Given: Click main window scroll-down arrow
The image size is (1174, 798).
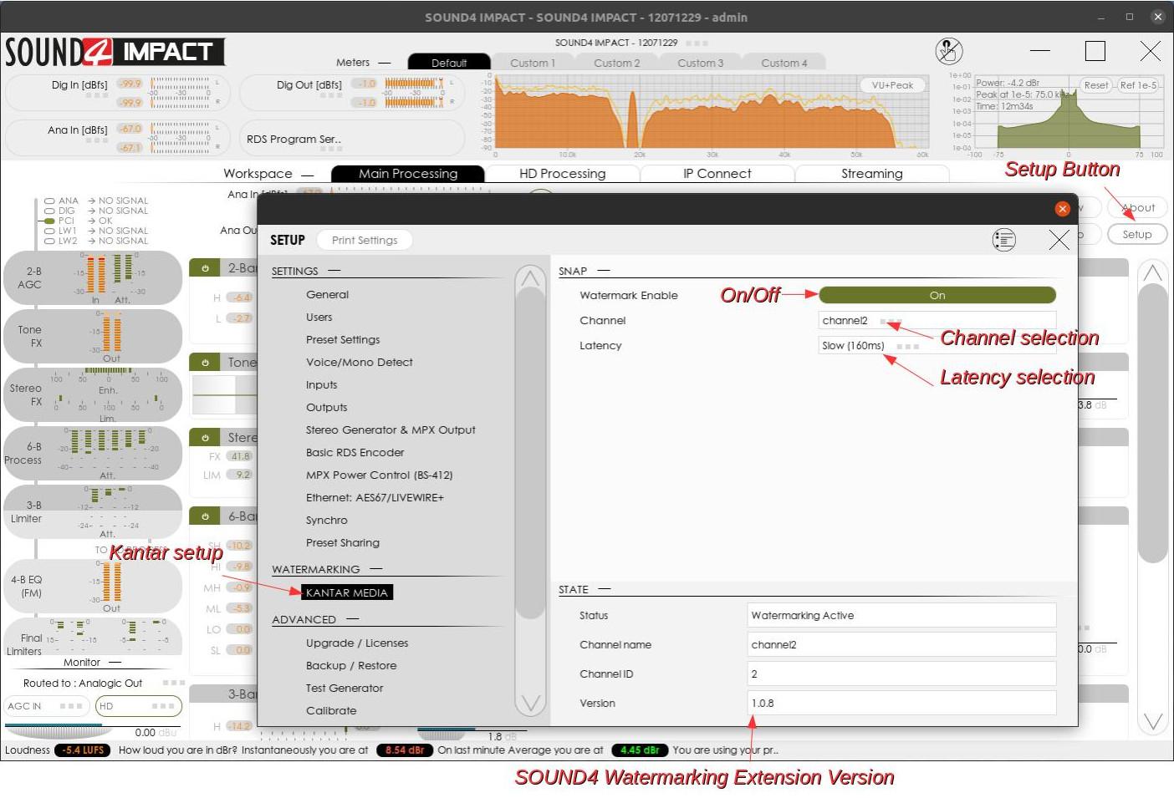Looking at the screenshot, I should tap(1153, 721).
